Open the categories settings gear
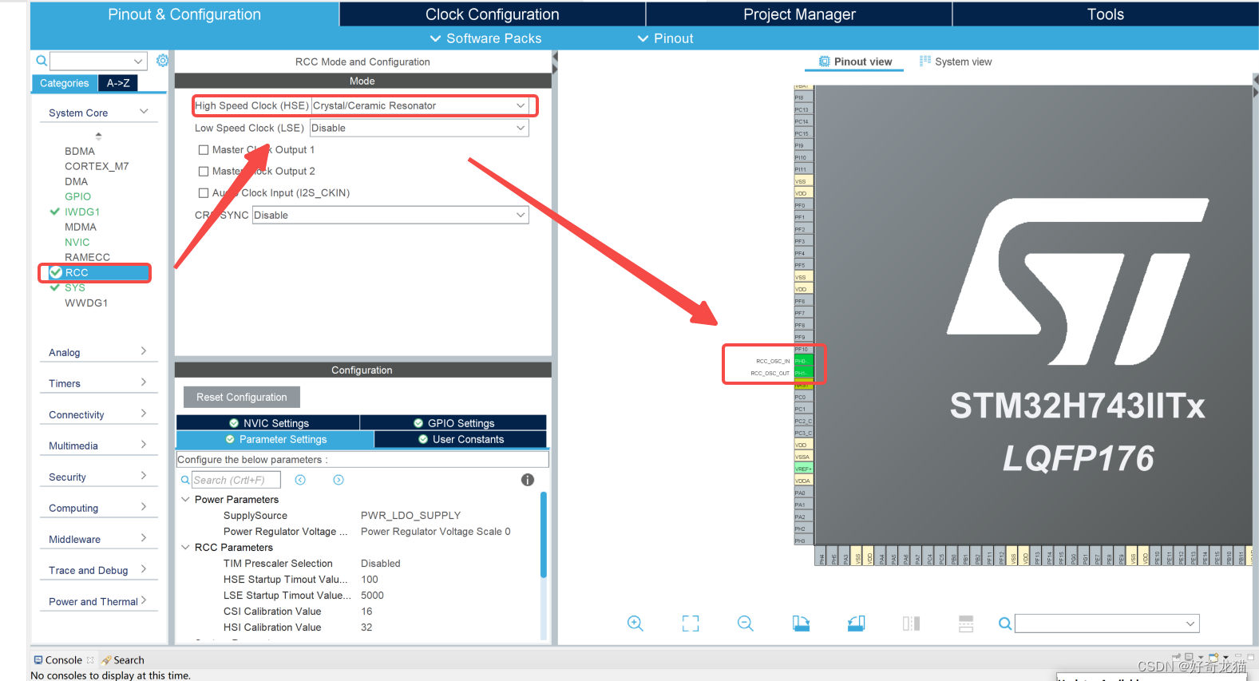This screenshot has height=681, width=1259. point(162,61)
